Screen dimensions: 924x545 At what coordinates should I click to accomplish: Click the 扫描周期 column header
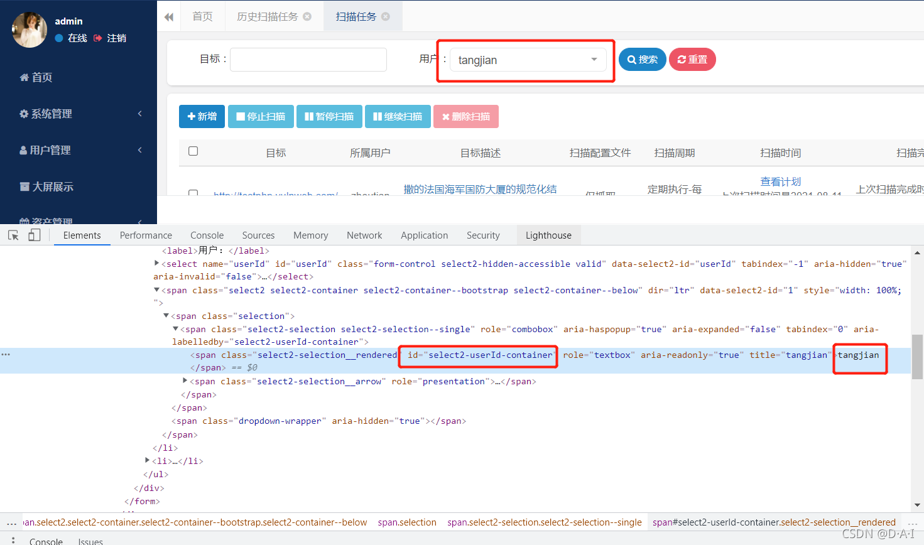pos(675,153)
